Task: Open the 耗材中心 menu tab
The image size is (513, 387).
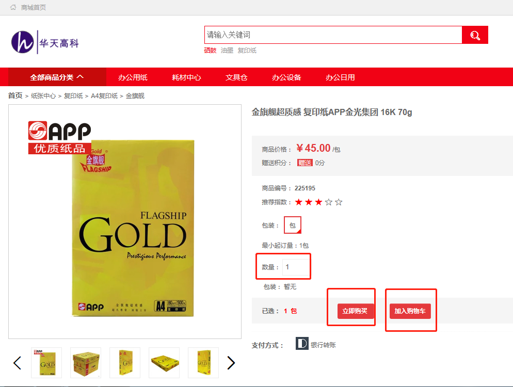Action: pos(186,77)
